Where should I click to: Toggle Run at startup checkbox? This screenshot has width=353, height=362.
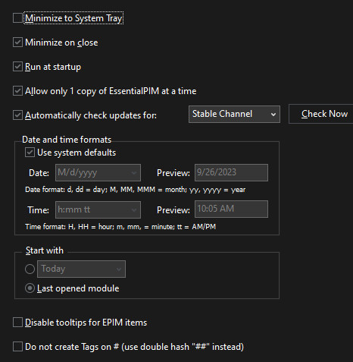(17, 67)
